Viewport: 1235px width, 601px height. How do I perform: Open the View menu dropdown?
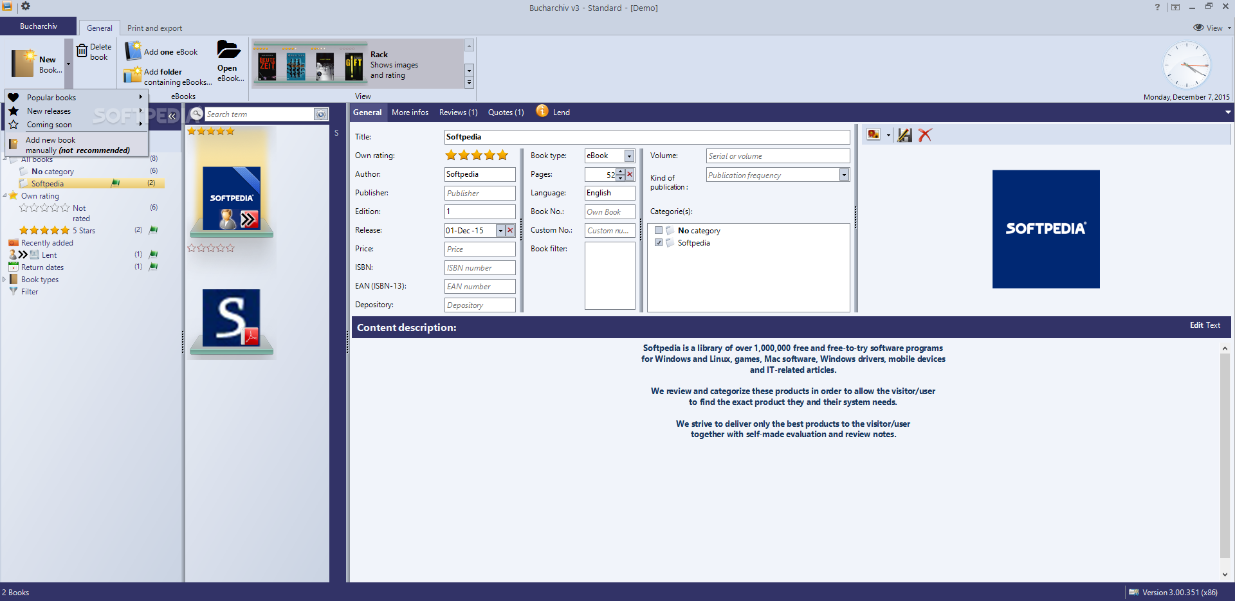pos(1212,28)
